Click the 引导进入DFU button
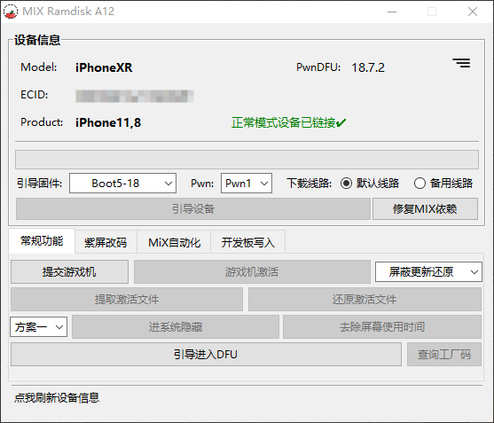494x423 pixels. tap(206, 355)
